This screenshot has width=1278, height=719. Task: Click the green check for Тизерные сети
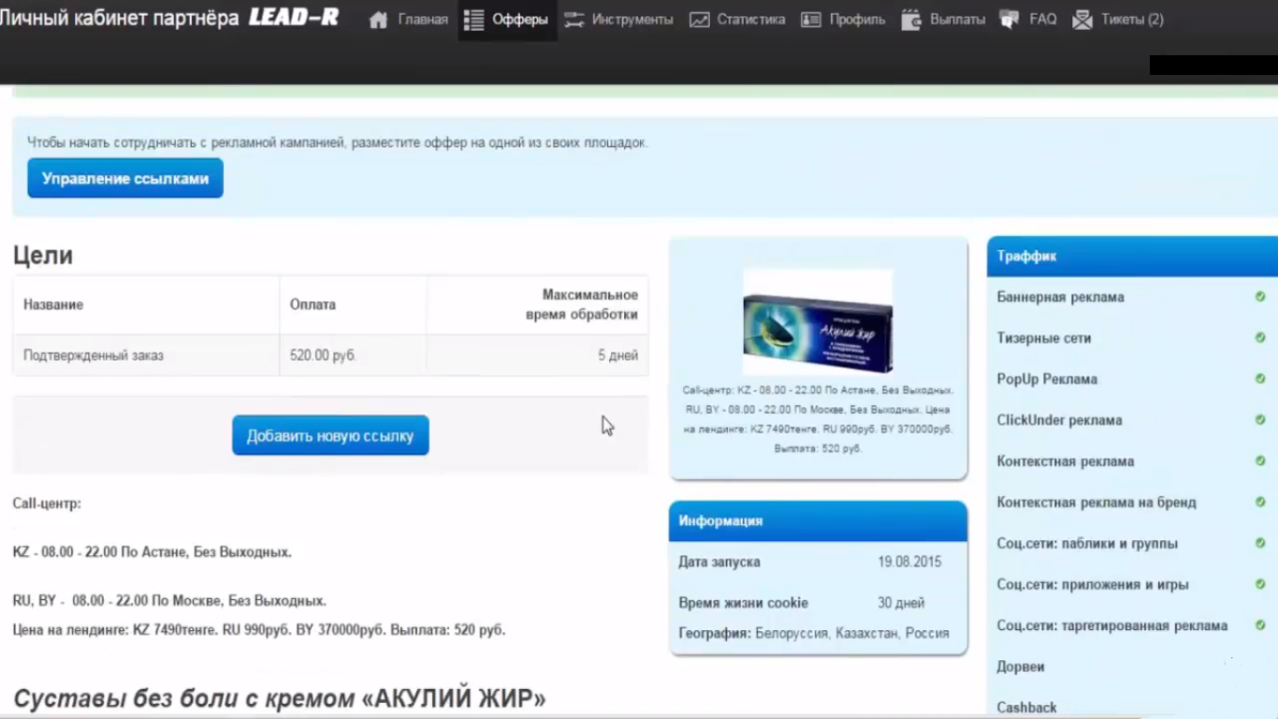click(1260, 338)
